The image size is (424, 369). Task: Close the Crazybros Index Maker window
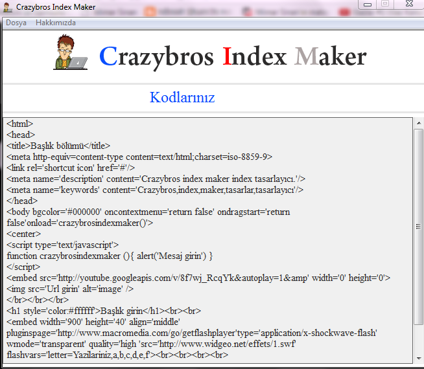coord(410,4)
